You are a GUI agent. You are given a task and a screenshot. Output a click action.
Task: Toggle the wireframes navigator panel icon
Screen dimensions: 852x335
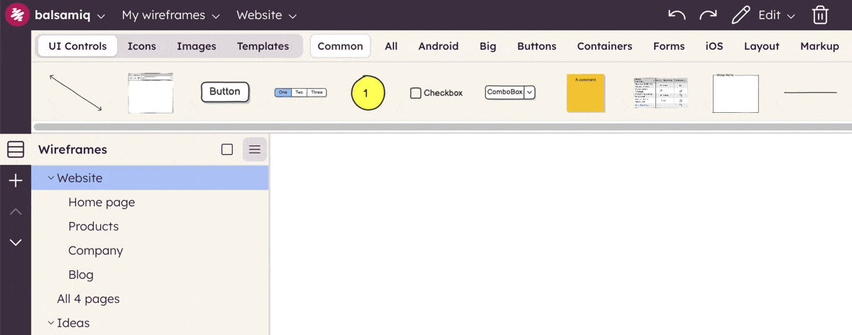click(16, 149)
